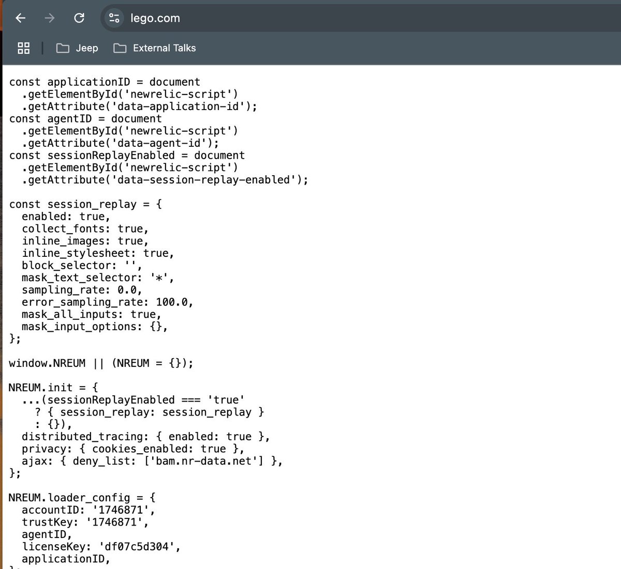Click the line "distributed_tracing: { enabled: true },"
This screenshot has height=569, width=621.
[x=145, y=437]
